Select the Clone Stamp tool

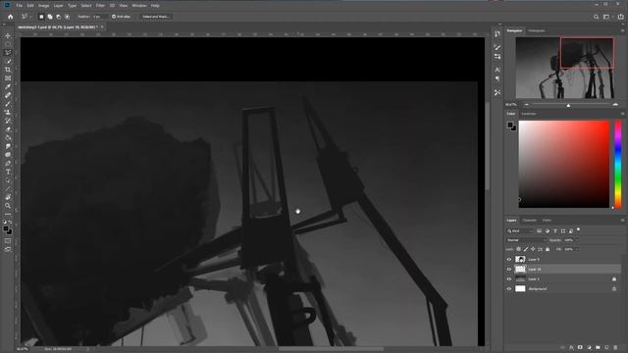tap(8, 112)
